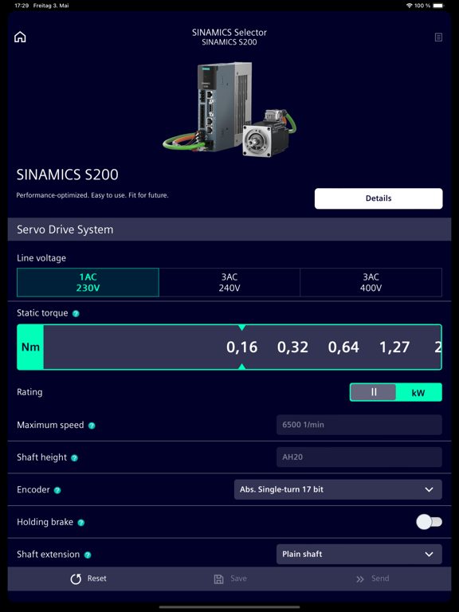
Task: Select line voltage 3AC 400V
Action: [371, 283]
